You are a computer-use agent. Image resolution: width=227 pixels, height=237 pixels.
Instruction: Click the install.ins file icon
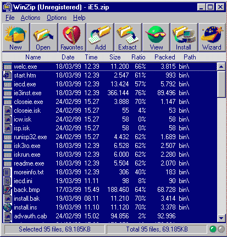tap(8, 207)
